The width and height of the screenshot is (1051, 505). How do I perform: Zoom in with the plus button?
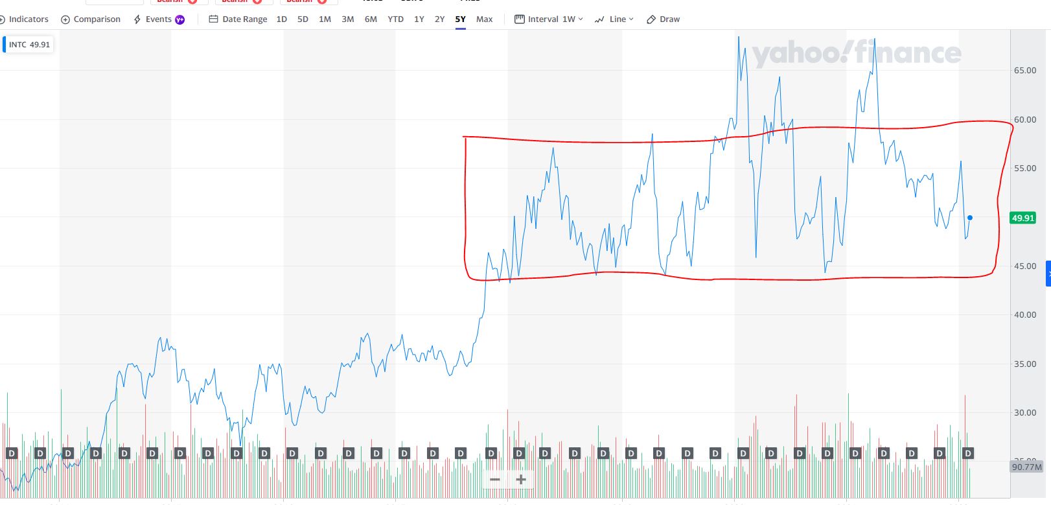[x=520, y=480]
